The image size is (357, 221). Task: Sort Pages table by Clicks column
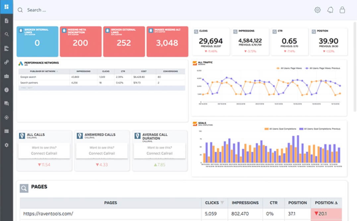(214, 203)
